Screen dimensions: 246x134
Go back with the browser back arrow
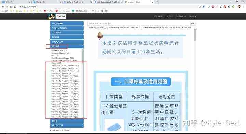(3, 7)
